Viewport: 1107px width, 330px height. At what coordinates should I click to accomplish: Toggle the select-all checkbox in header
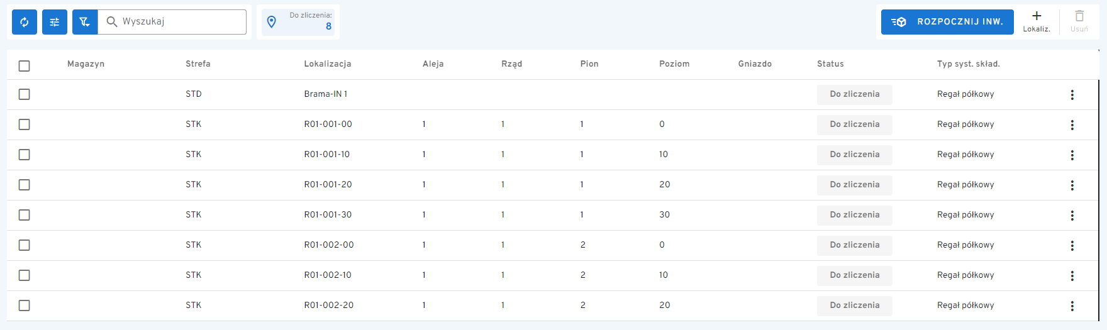(25, 66)
